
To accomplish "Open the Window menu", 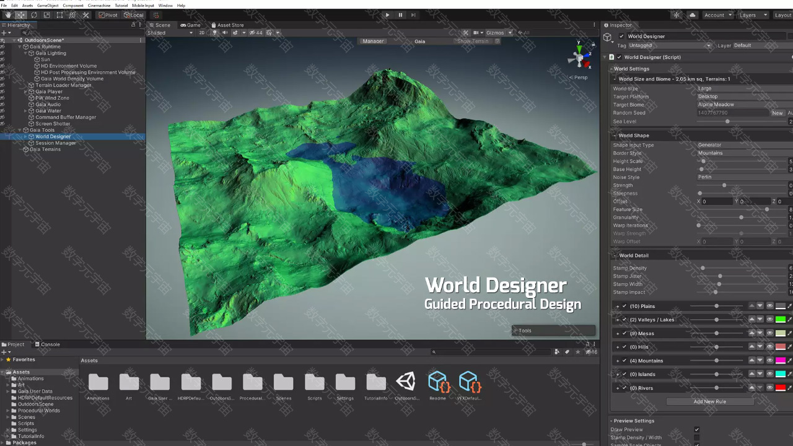I will [x=165, y=6].
